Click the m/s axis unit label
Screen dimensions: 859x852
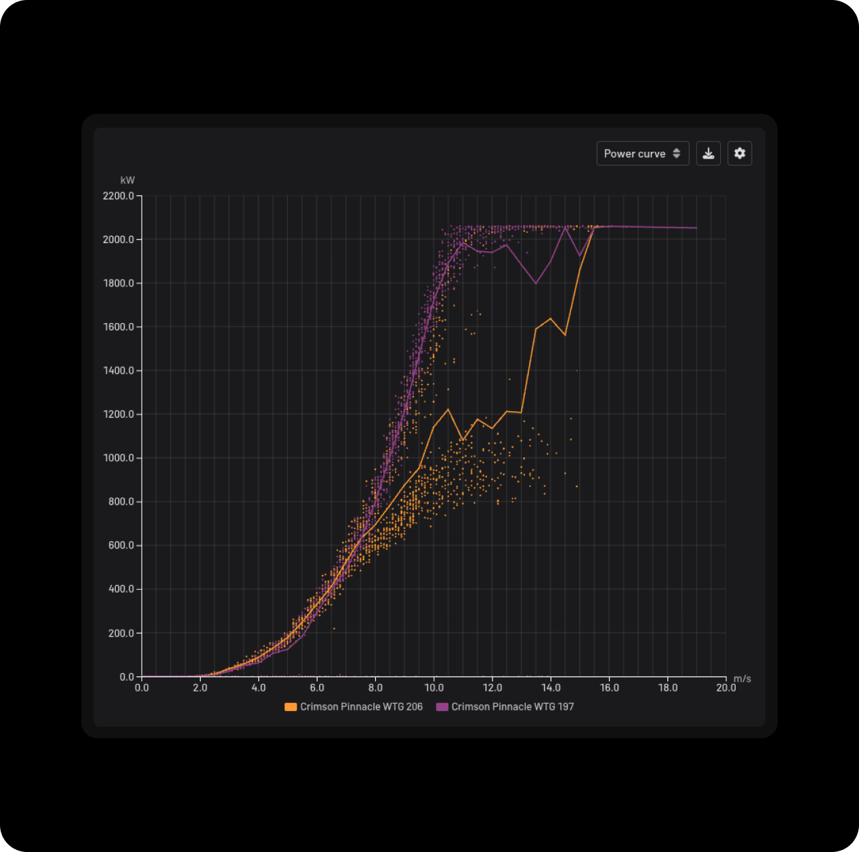coord(742,678)
